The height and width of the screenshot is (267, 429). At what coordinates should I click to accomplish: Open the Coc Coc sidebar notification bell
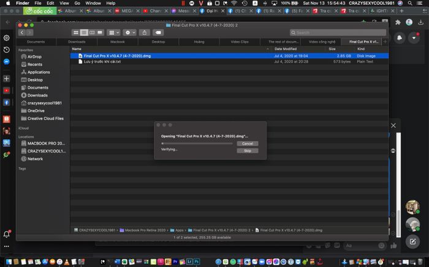(x=7, y=234)
